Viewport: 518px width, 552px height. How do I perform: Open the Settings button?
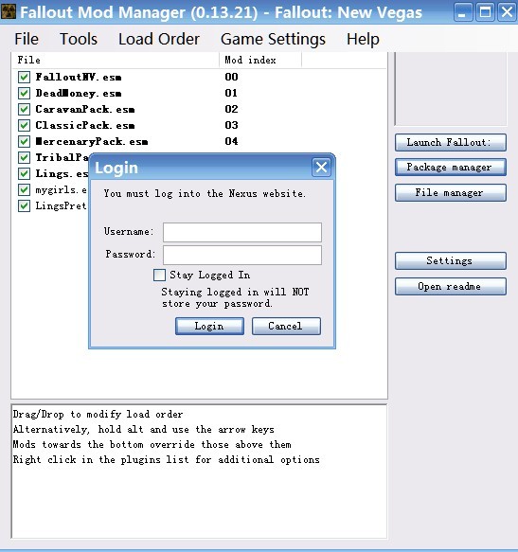pyautogui.click(x=451, y=261)
